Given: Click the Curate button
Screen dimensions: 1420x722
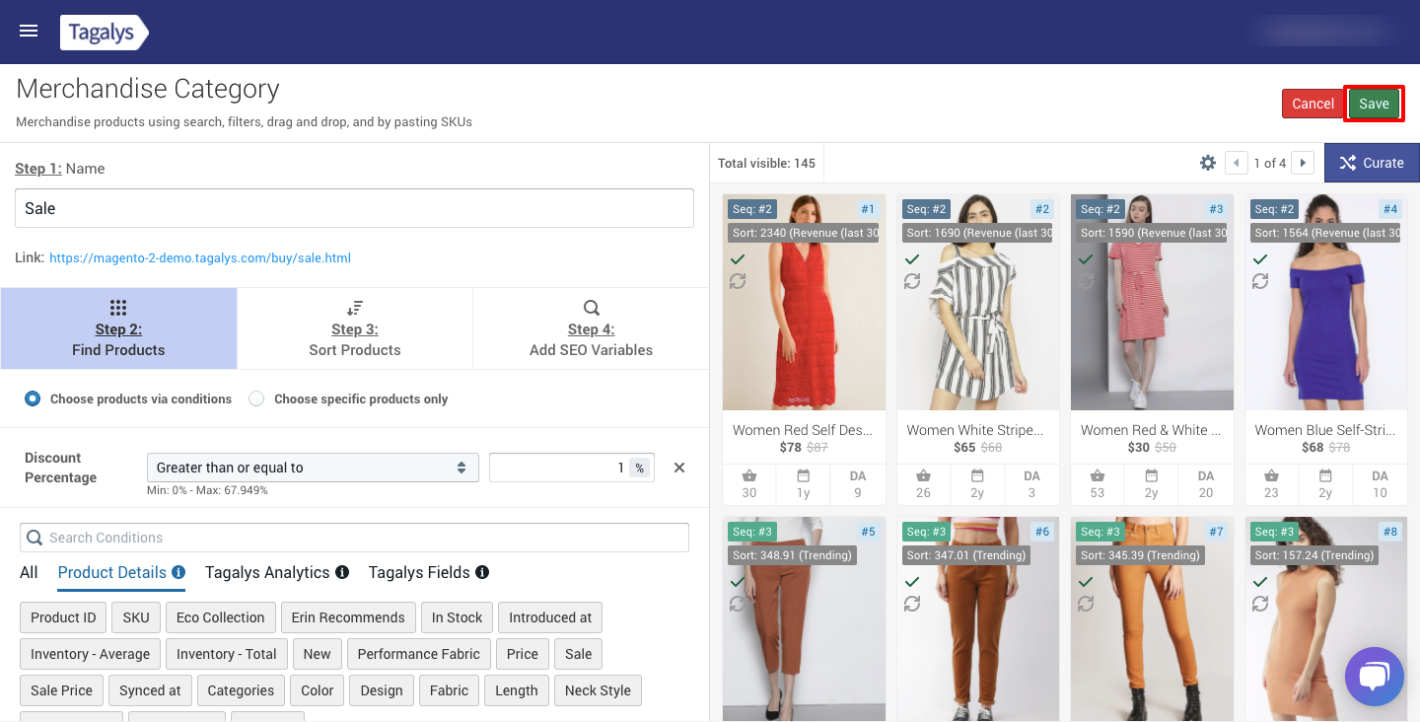Looking at the screenshot, I should (x=1372, y=163).
